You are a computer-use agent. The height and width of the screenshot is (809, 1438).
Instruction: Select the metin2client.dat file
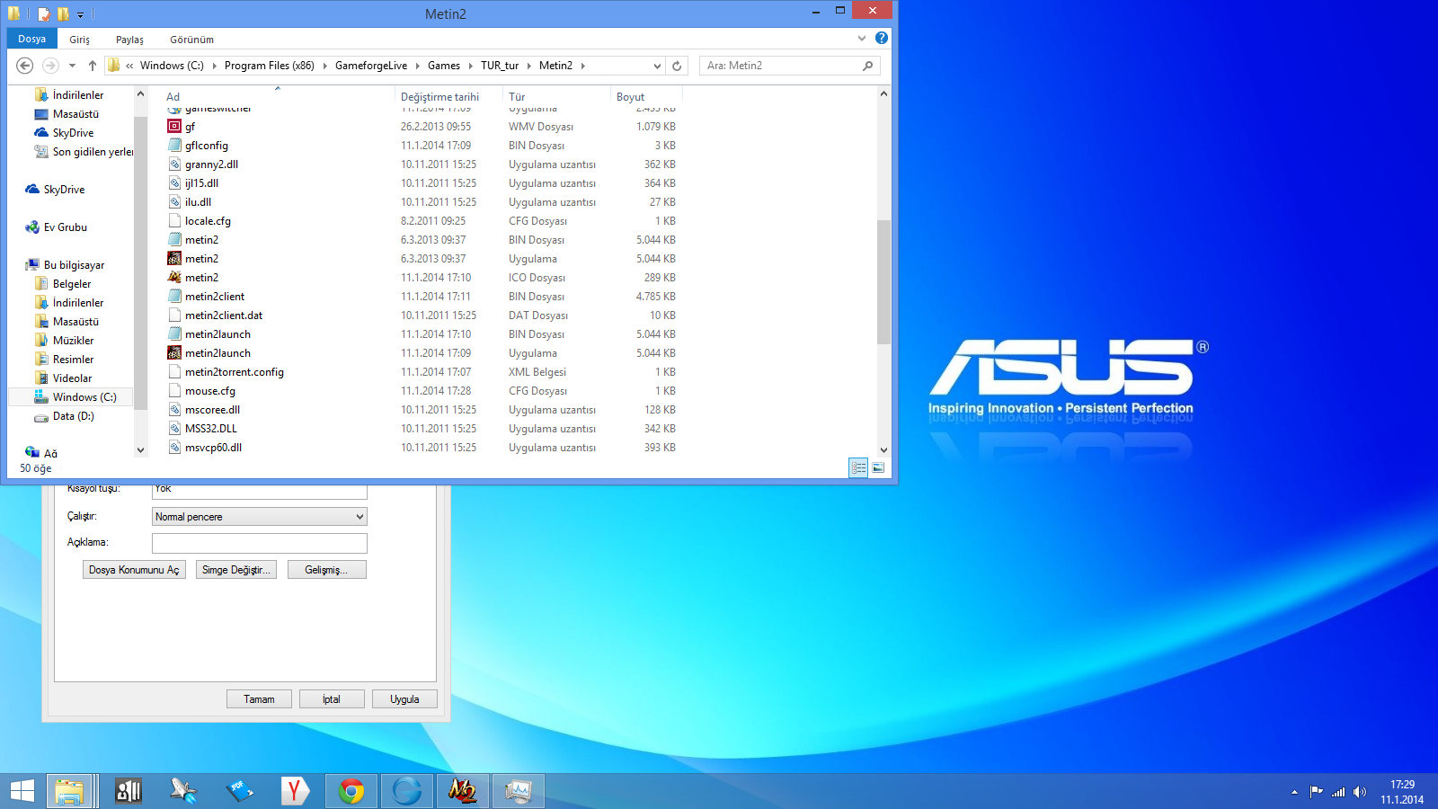[x=224, y=316]
